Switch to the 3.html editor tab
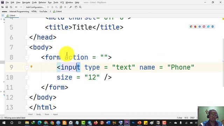This screenshot has height=126, width=224. pyautogui.click(x=12, y=15)
